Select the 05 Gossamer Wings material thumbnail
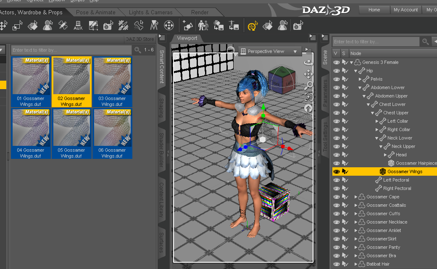 click(x=71, y=134)
